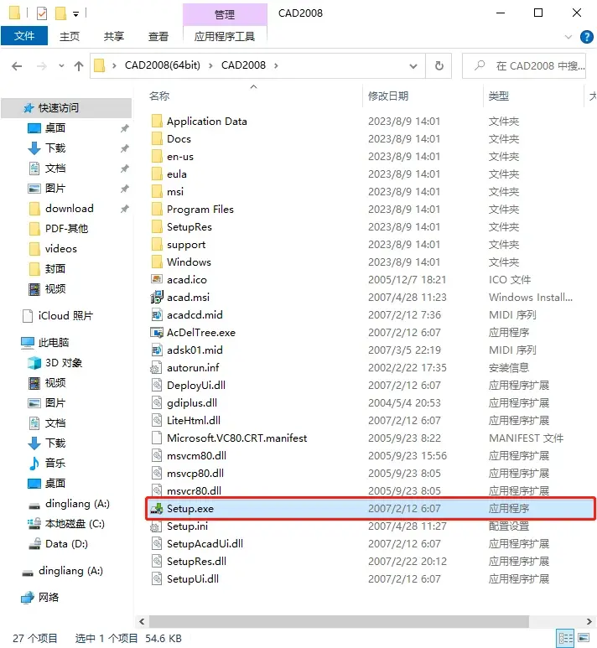
Task: Switch to large icons view in status bar
Action: tap(584, 638)
